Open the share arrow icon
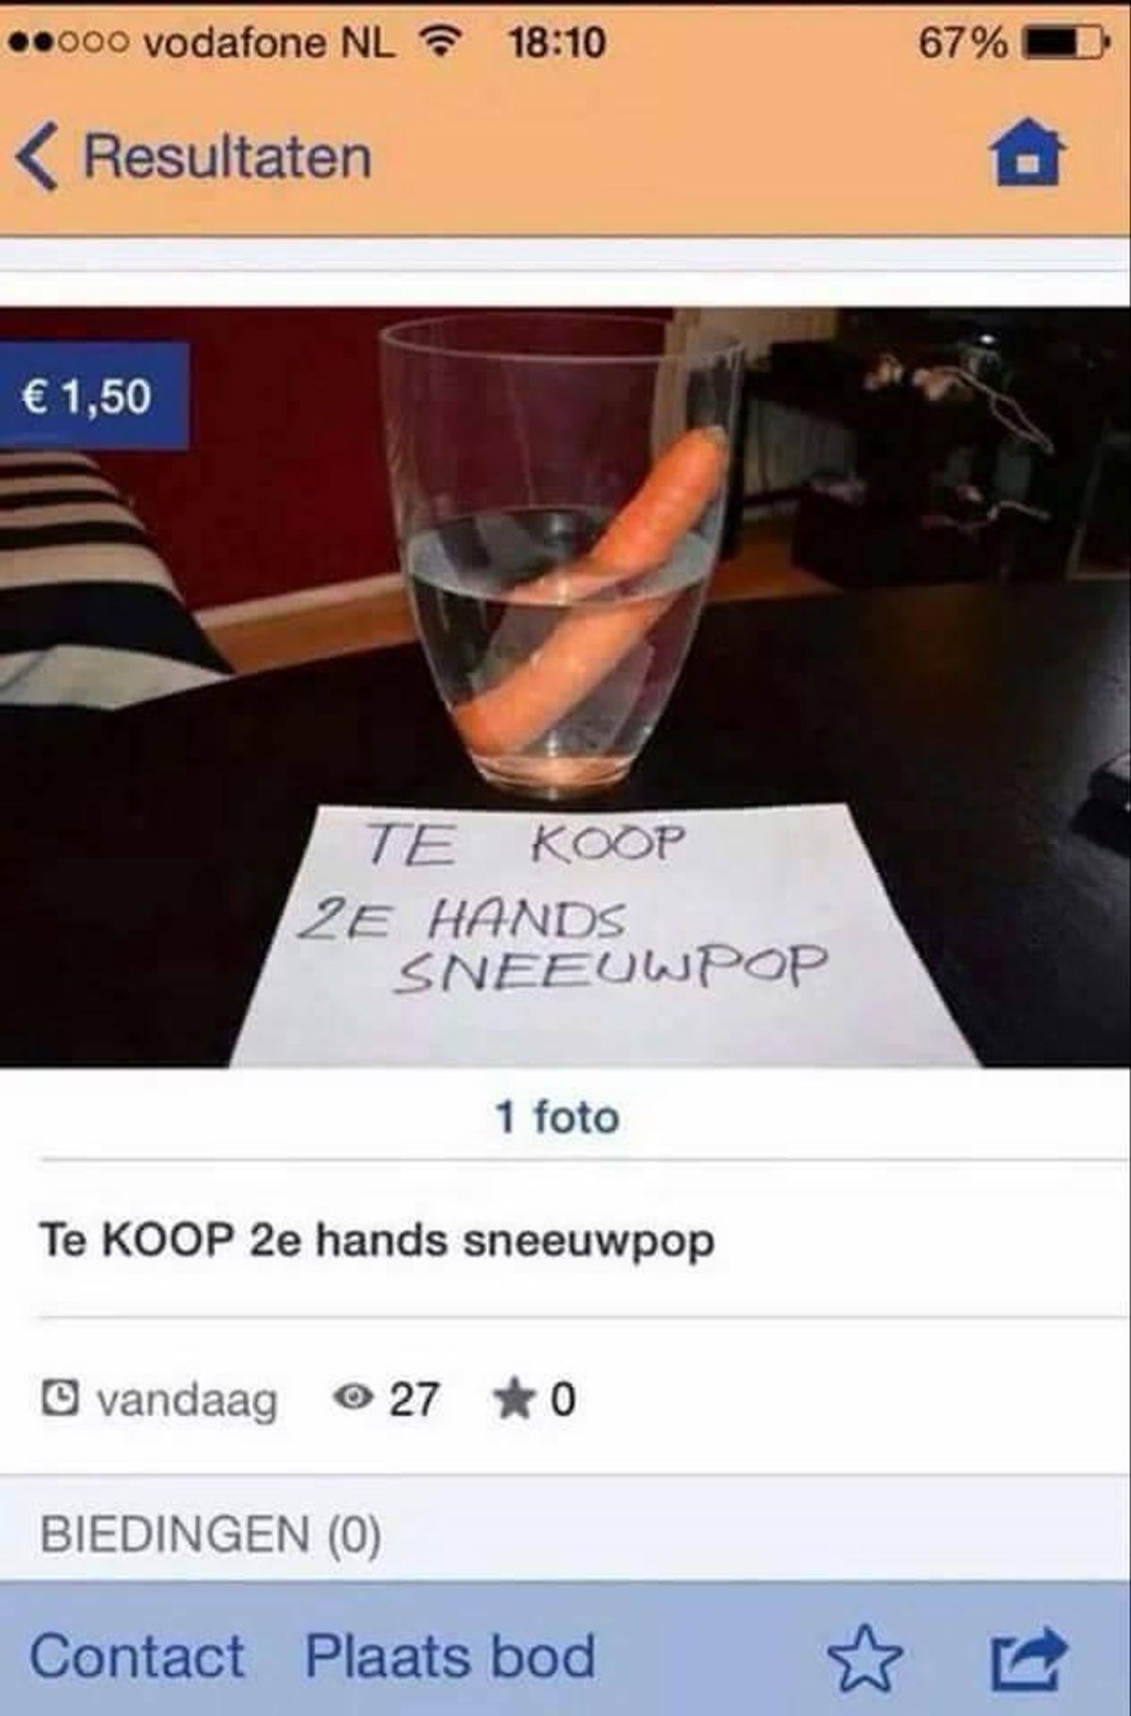 pyautogui.click(x=1029, y=1658)
